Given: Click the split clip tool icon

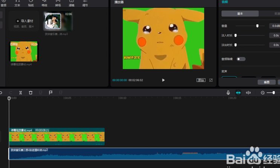Looking at the screenshot, I should (x=20, y=93).
